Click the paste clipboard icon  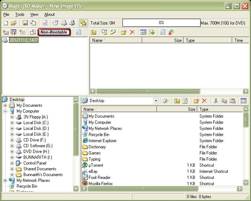click(x=232, y=101)
